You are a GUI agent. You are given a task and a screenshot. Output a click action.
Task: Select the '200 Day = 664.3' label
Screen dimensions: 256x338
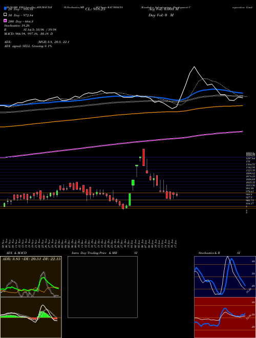click(x=20, y=21)
